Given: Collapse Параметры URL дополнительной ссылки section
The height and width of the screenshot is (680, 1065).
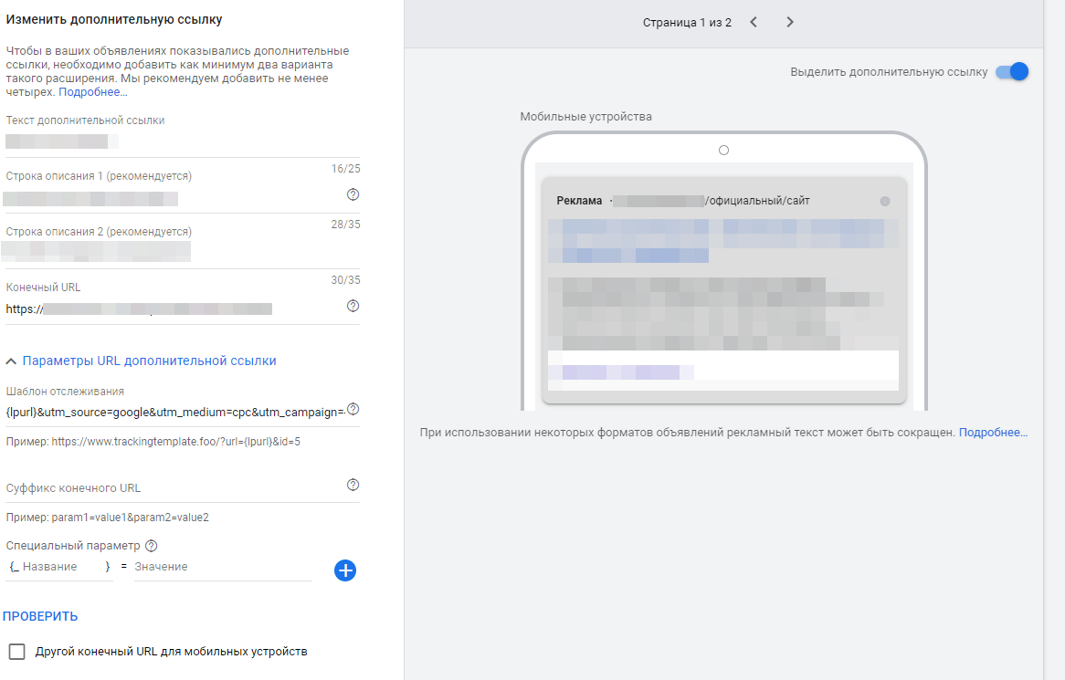Looking at the screenshot, I should 141,361.
